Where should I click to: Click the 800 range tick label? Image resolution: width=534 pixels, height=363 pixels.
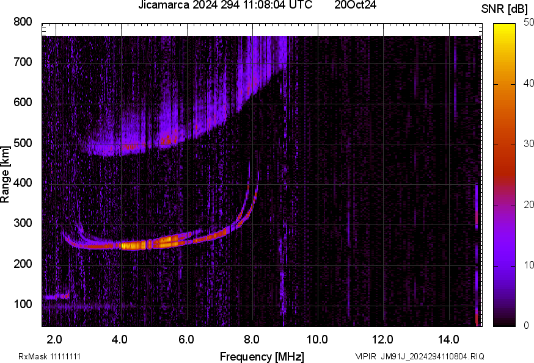click(x=23, y=22)
